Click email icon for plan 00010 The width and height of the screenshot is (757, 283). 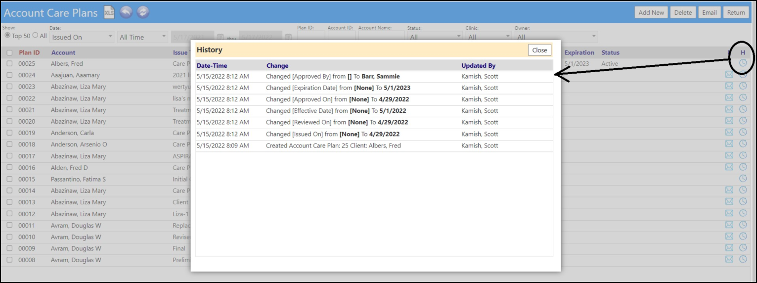729,236
